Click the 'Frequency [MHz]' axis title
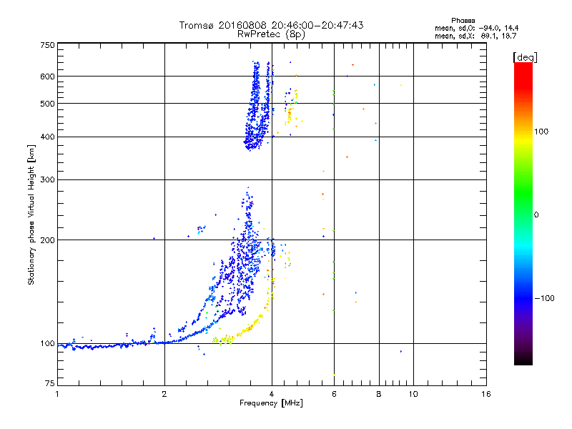 pos(271,403)
